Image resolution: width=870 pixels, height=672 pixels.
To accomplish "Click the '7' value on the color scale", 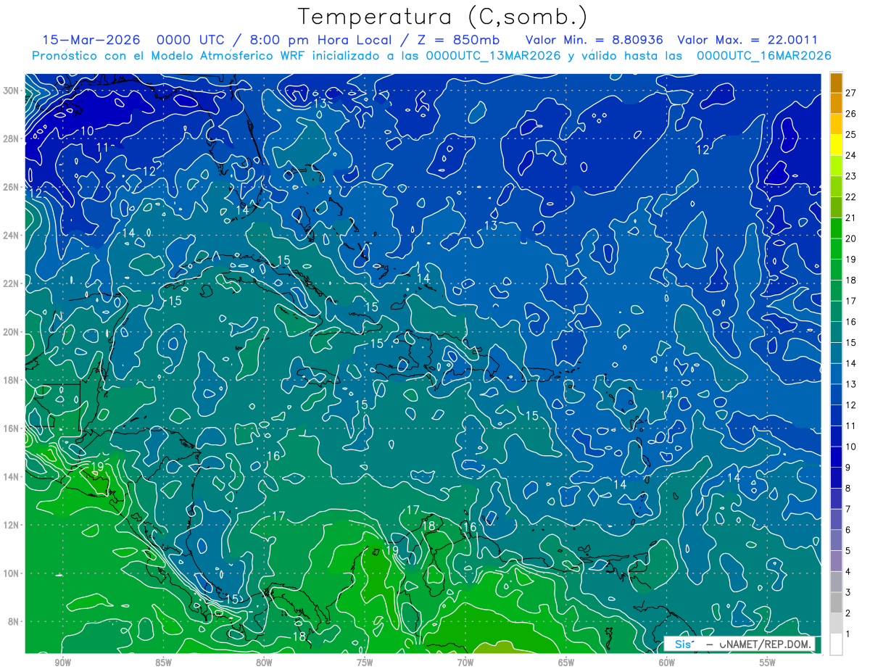I will [848, 510].
